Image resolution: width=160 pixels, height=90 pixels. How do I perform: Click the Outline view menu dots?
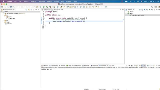(154, 10)
